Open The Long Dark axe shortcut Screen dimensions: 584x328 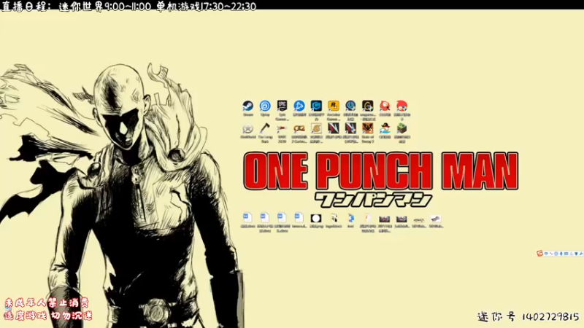coord(265,128)
